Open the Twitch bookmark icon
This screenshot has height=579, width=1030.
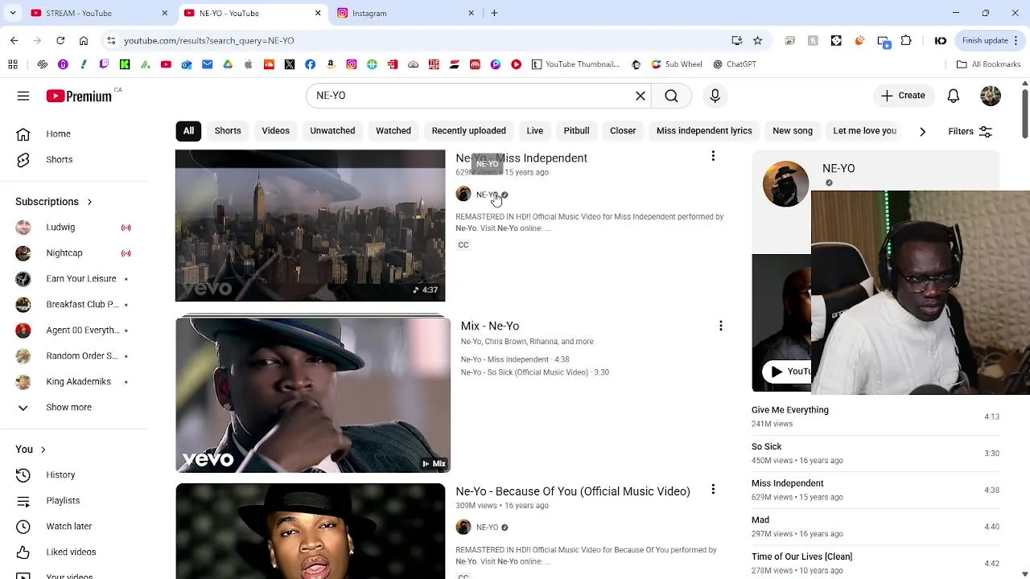[104, 64]
